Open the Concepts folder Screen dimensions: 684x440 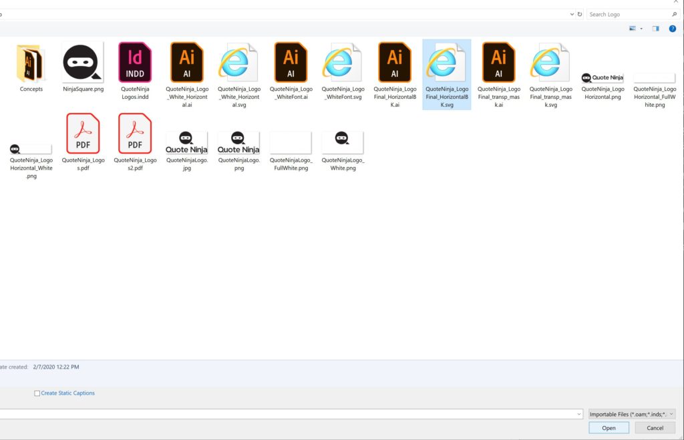(31, 67)
